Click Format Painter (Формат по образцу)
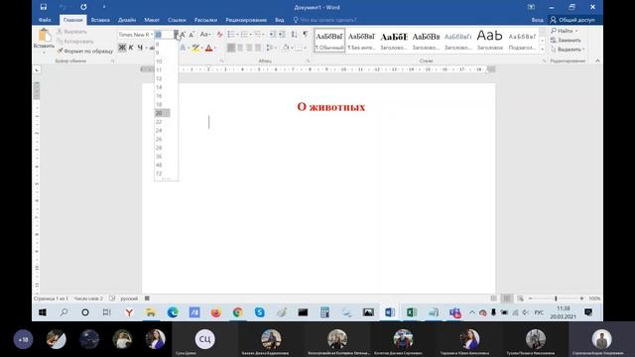 tap(85, 51)
